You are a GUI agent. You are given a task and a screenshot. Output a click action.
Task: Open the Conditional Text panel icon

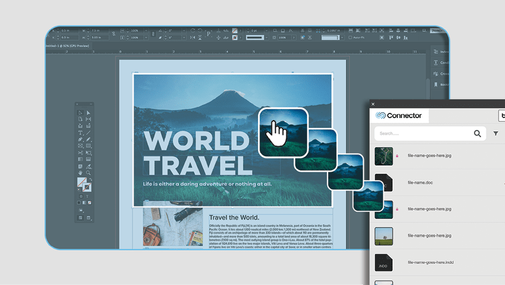[x=436, y=63]
